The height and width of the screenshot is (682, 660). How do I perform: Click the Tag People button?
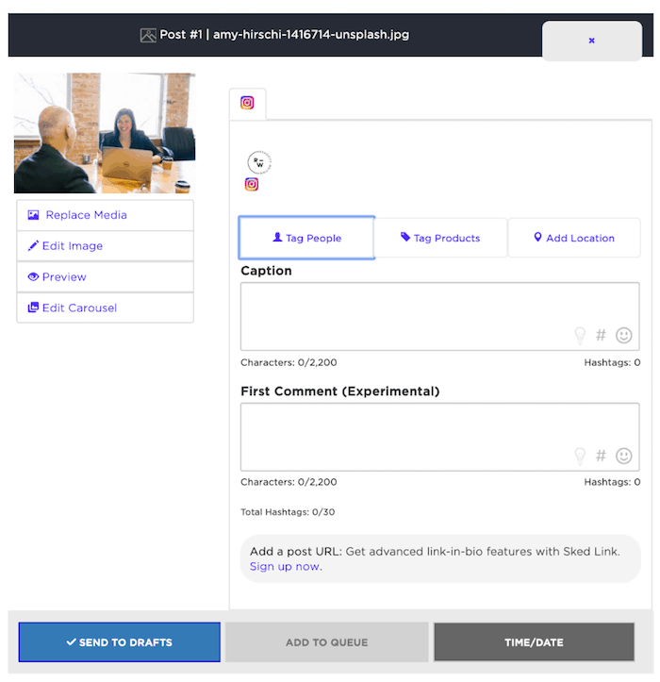click(307, 238)
